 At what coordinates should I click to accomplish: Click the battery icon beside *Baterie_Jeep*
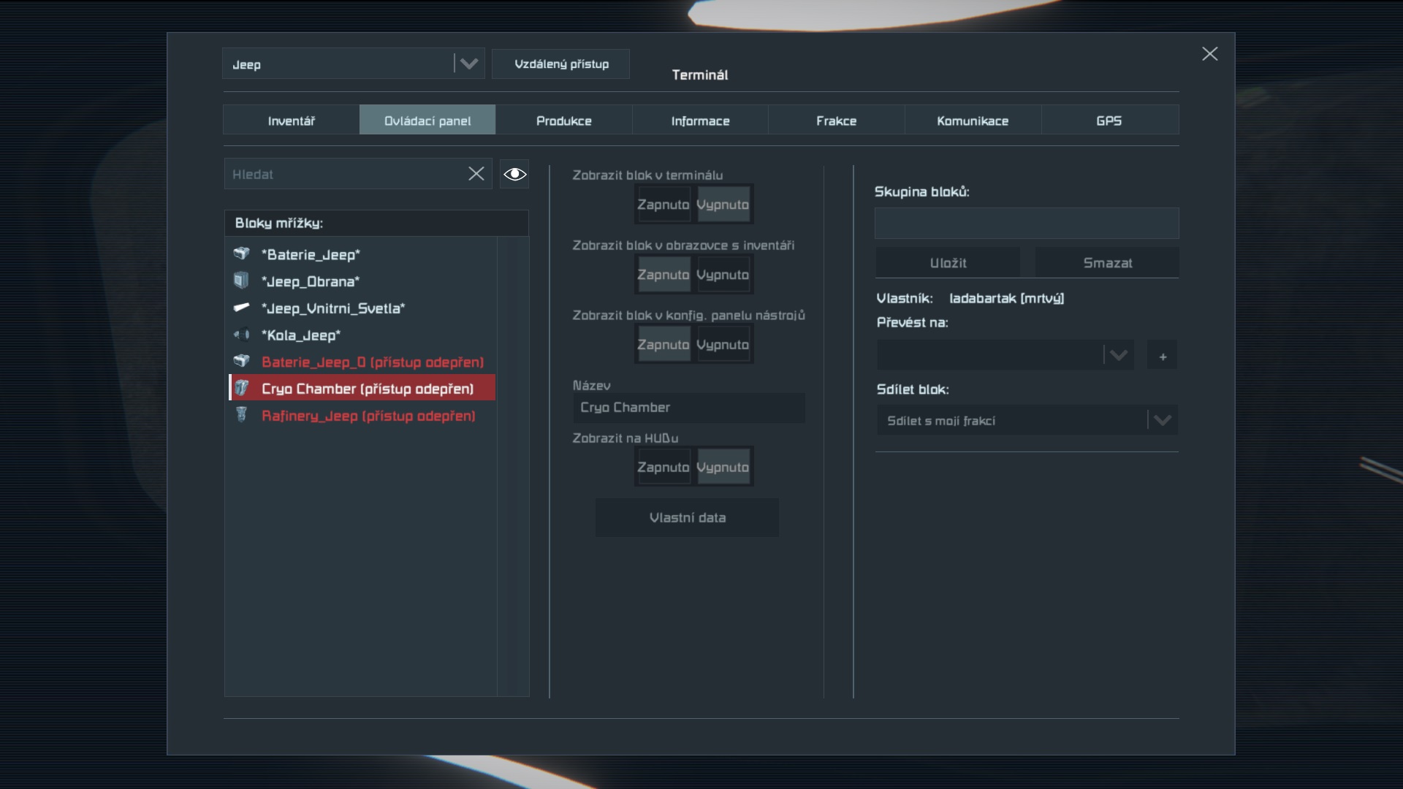241,254
